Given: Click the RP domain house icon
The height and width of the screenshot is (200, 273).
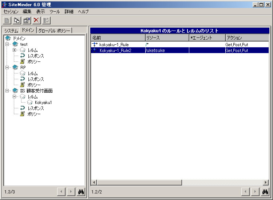Looking at the screenshot, I should pos(15,67).
